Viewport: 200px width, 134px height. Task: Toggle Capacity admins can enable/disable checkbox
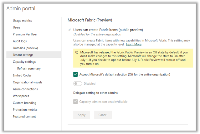click(75, 102)
